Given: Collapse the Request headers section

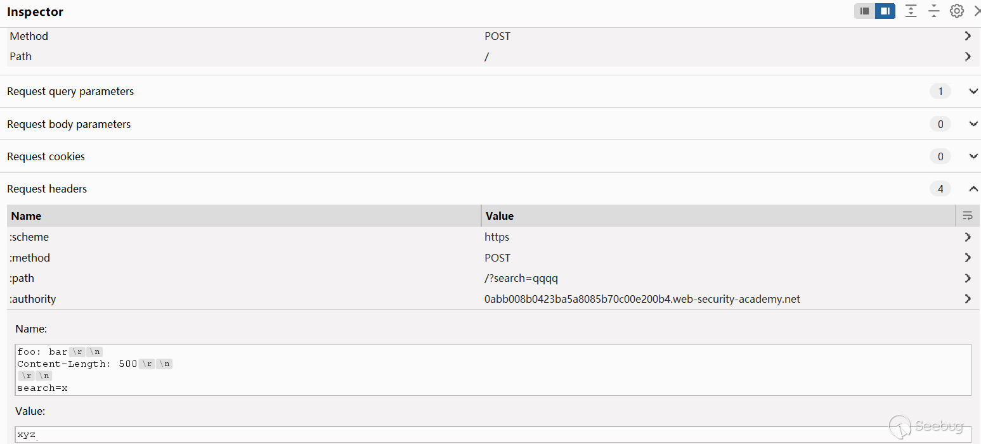Looking at the screenshot, I should 973,189.
